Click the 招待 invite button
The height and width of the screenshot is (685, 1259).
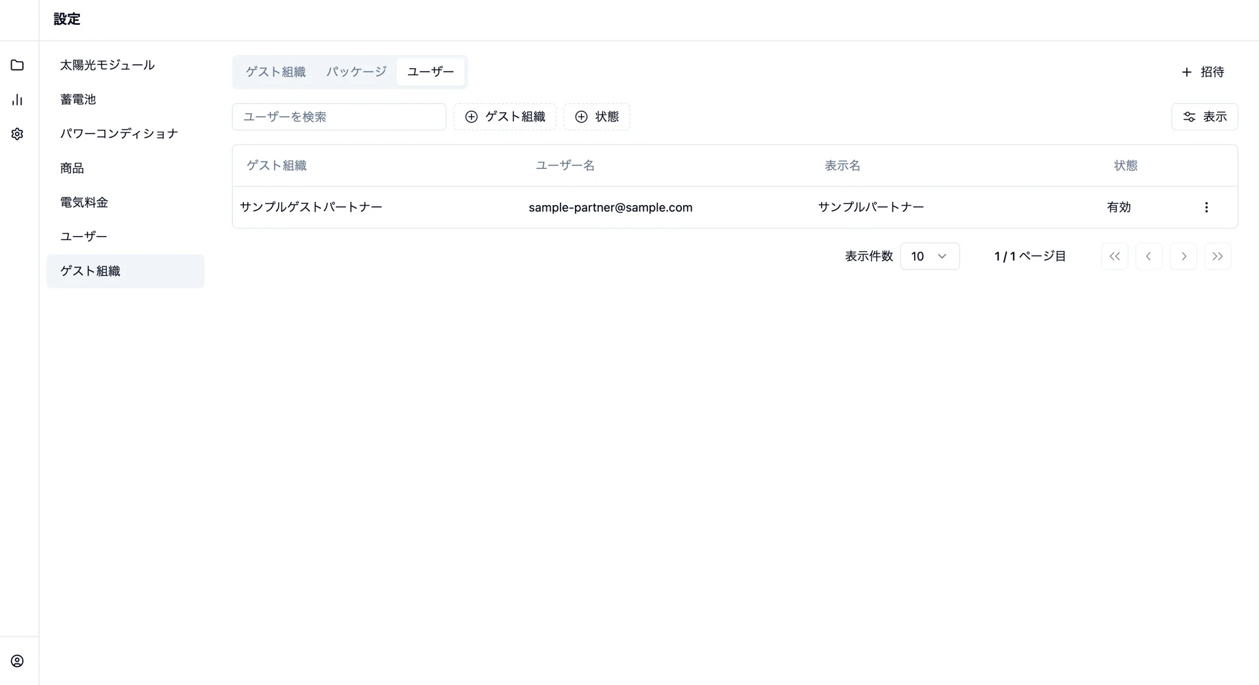coord(1203,72)
